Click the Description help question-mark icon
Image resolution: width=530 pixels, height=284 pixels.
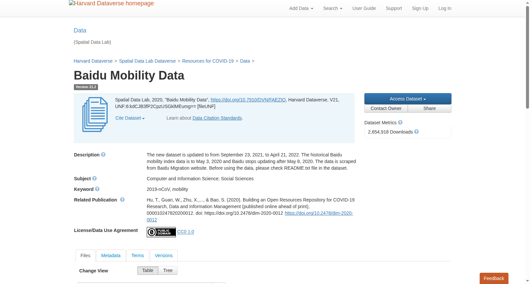point(103,155)
